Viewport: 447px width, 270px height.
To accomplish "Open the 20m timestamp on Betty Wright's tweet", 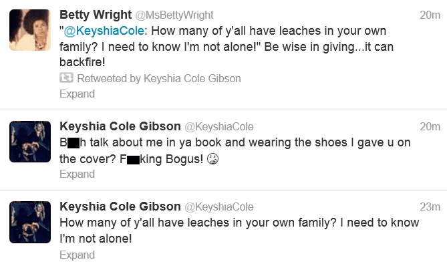I will tap(430, 15).
